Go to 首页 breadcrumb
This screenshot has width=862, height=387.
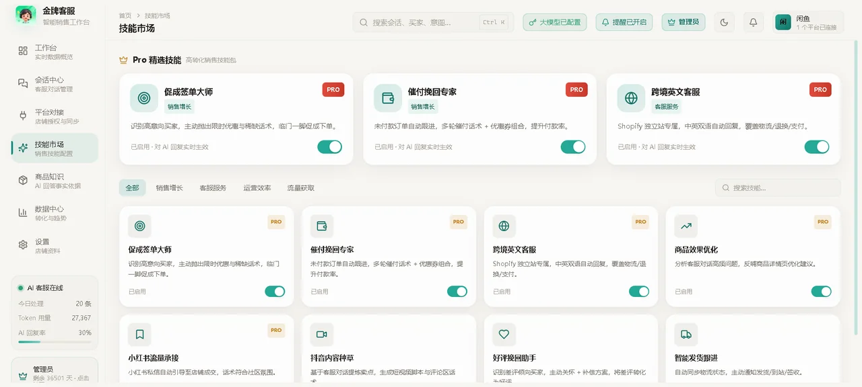point(125,15)
